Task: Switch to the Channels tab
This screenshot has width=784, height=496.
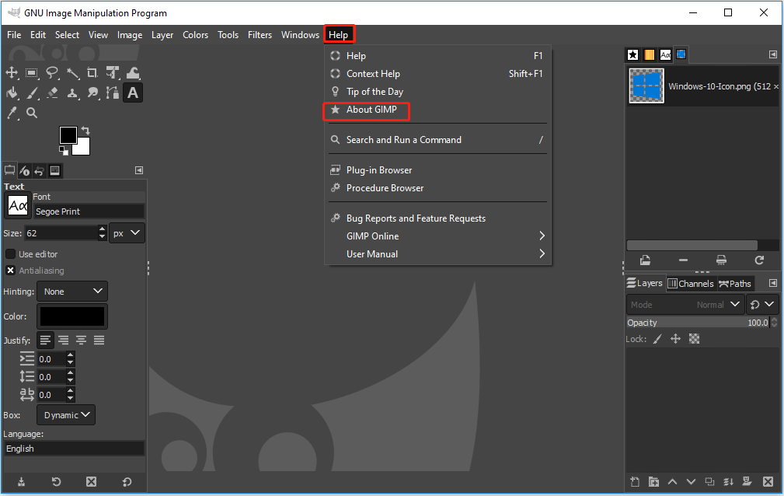Action: (691, 283)
